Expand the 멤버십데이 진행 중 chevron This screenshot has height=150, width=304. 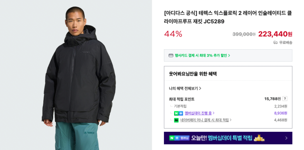pos(213,113)
